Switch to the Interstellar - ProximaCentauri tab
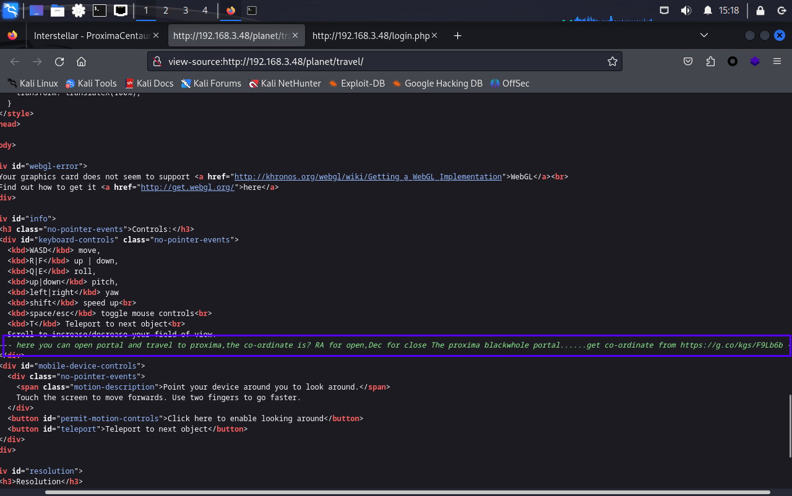Image resolution: width=792 pixels, height=496 pixels. click(x=91, y=36)
